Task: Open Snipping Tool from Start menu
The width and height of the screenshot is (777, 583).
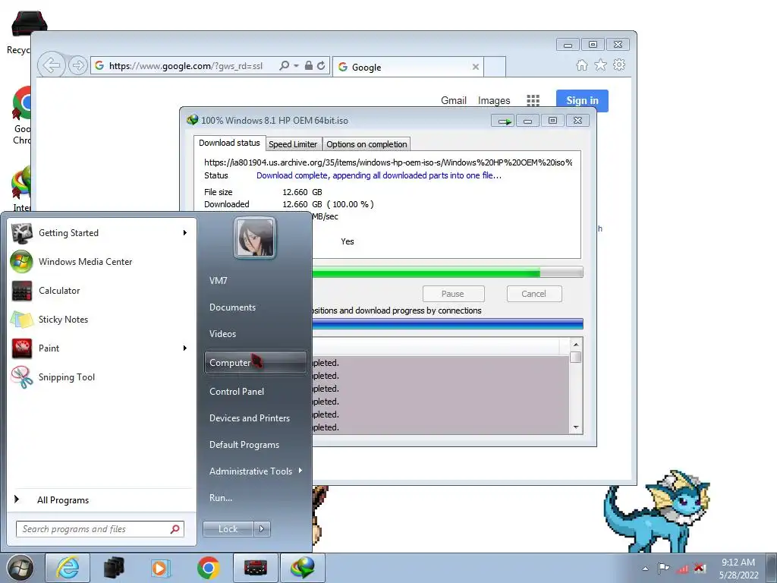Action: pos(101,377)
